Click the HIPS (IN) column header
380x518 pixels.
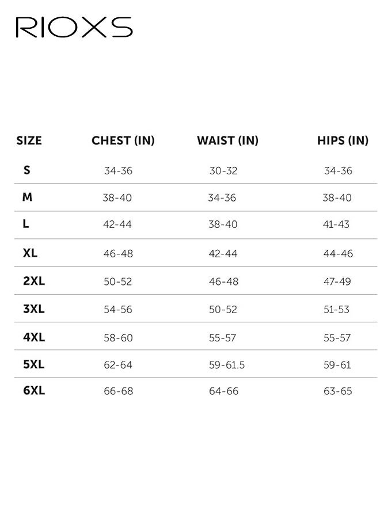tap(343, 140)
